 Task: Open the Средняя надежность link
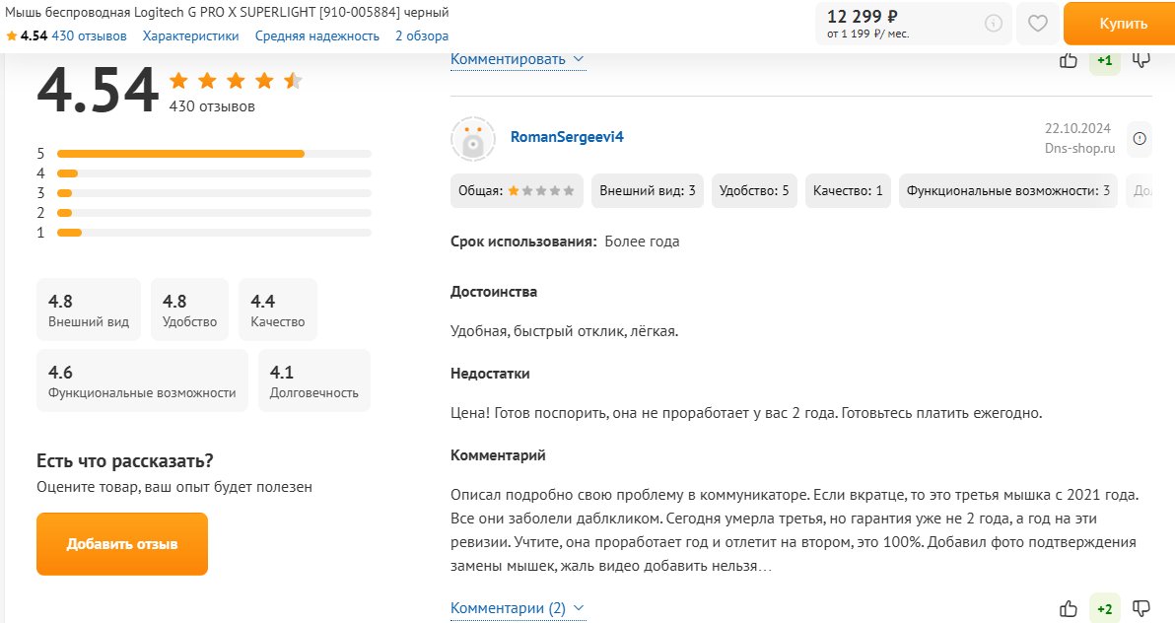tap(317, 36)
